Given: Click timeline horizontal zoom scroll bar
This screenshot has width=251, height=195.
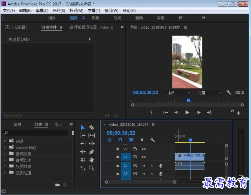Looking at the screenshot, I should click(x=140, y=182).
